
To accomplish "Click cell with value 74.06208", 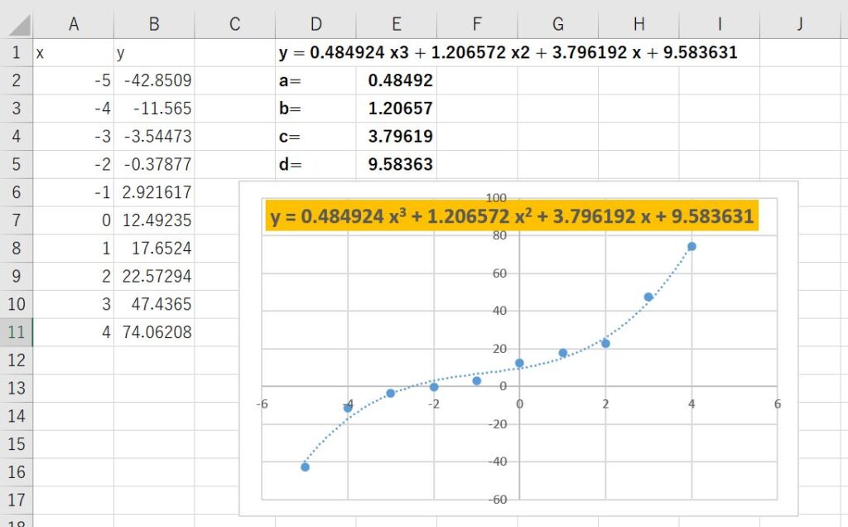I will [154, 332].
